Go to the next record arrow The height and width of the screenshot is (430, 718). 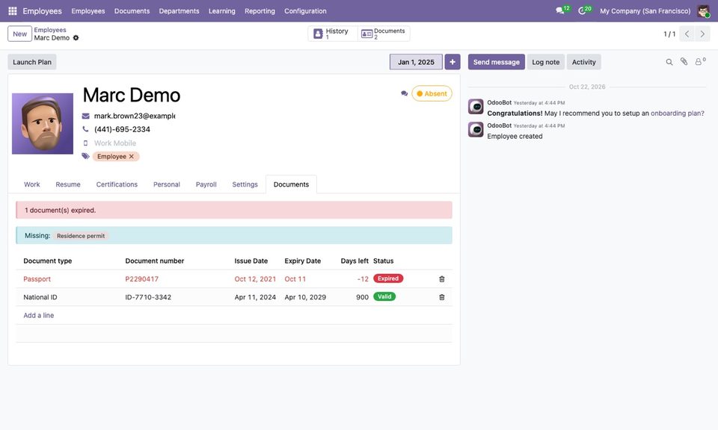702,34
